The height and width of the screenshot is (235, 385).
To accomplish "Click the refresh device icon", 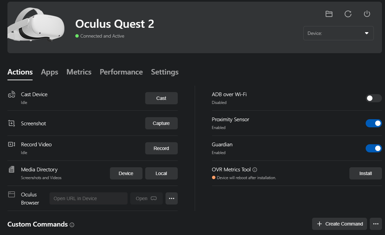I will 348,14.
